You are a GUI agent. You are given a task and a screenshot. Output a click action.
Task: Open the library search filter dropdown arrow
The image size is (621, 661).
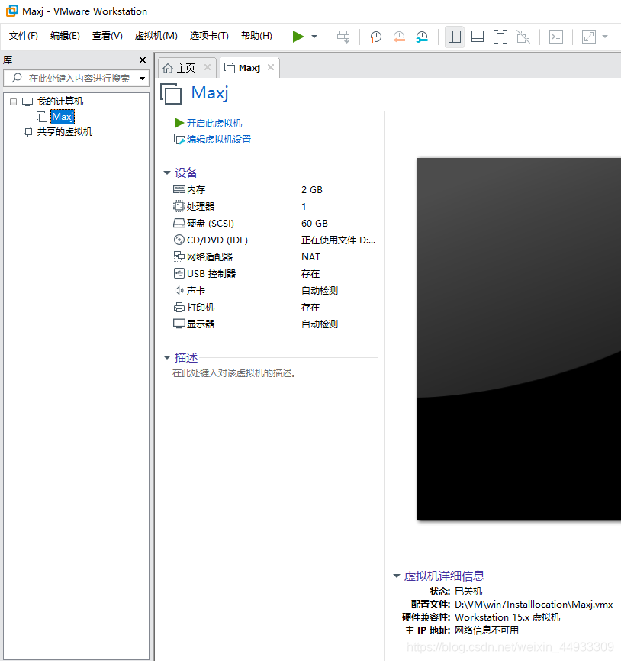click(x=143, y=79)
